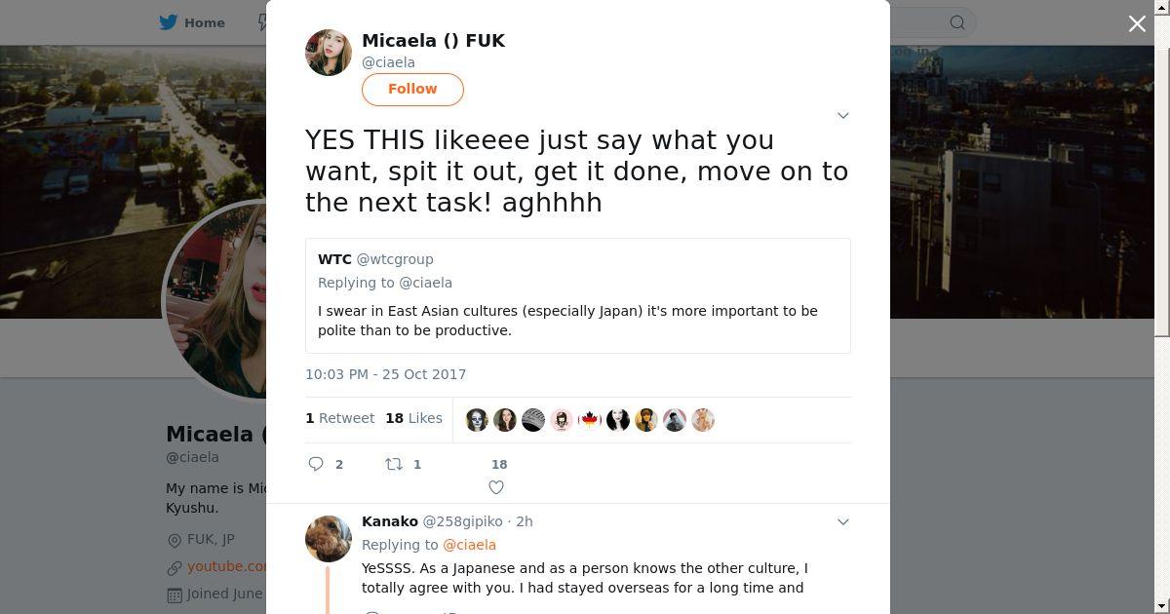Open Micaela's tweet options chevron
Image resolution: width=1170 pixels, height=614 pixels.
[x=843, y=115]
